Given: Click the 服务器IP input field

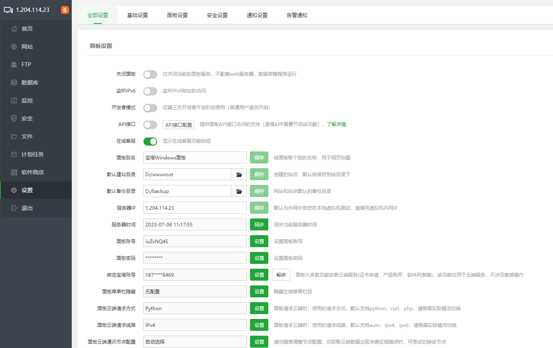Looking at the screenshot, I should coord(195,208).
